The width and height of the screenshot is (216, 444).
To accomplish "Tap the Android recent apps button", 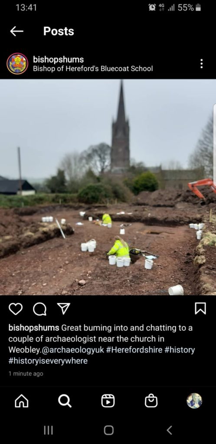I will (x=49, y=431).
